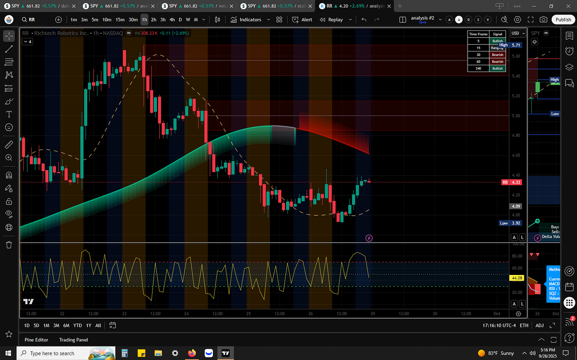Toggle log scale L on oscillator pane

click(522, 304)
